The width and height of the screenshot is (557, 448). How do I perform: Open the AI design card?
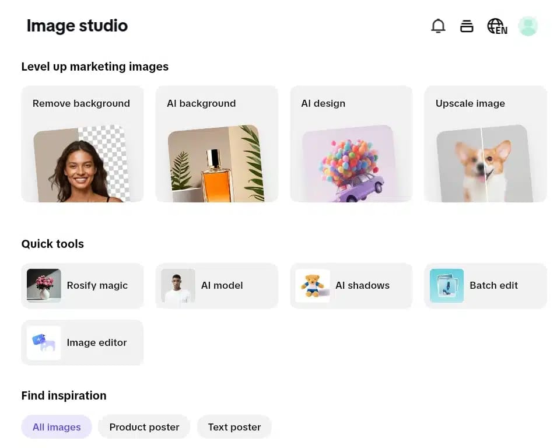click(x=351, y=144)
